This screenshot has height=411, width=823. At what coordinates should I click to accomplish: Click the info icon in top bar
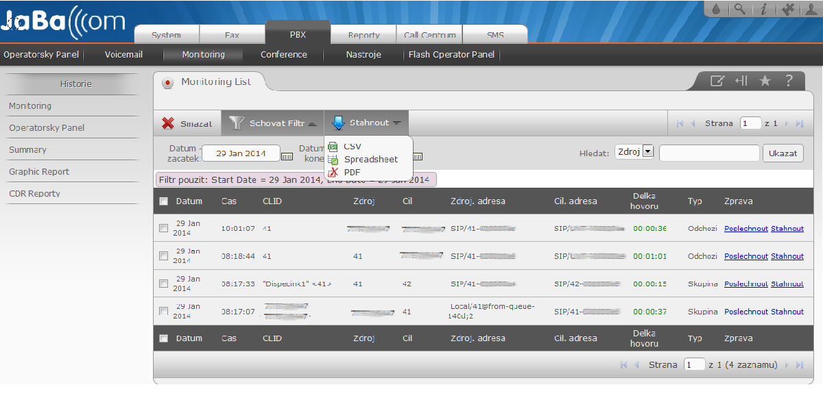tap(763, 9)
